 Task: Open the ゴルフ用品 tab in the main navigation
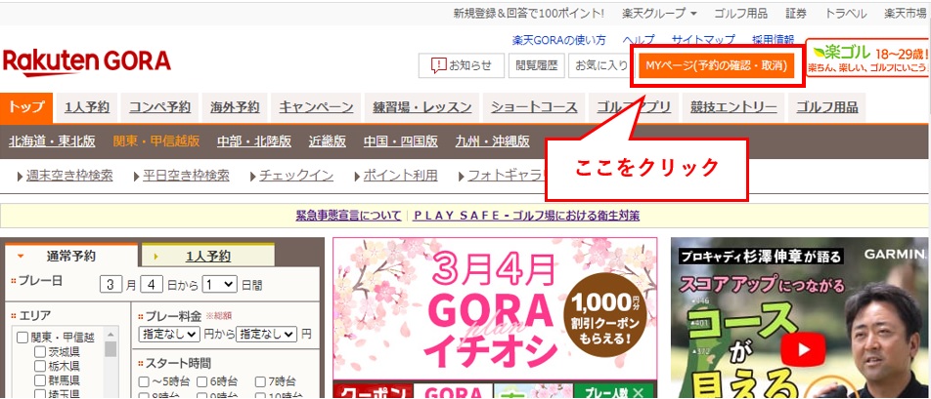(x=827, y=107)
